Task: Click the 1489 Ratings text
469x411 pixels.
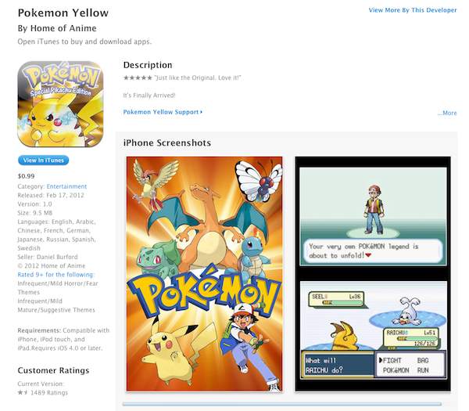Action: tap(49, 392)
